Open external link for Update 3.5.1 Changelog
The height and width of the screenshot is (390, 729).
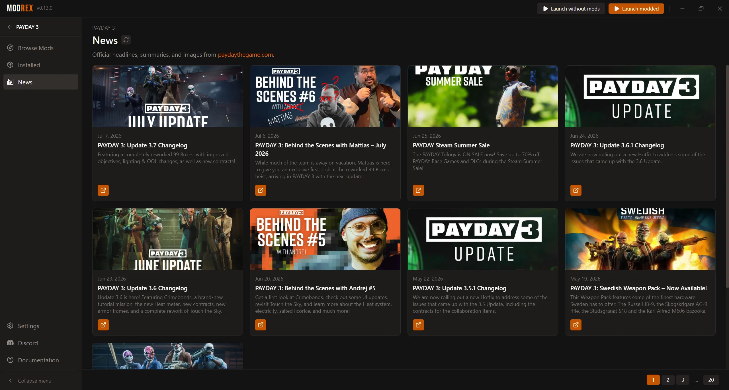(x=418, y=325)
